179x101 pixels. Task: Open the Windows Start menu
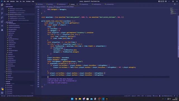point(72,99)
